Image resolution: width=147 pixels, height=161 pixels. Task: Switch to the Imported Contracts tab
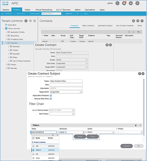click(105, 26)
